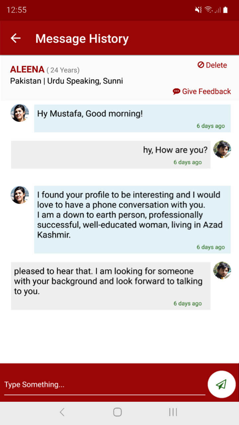
Task: Select the 'hy, How are you?' message bubble
Action: click(111, 154)
